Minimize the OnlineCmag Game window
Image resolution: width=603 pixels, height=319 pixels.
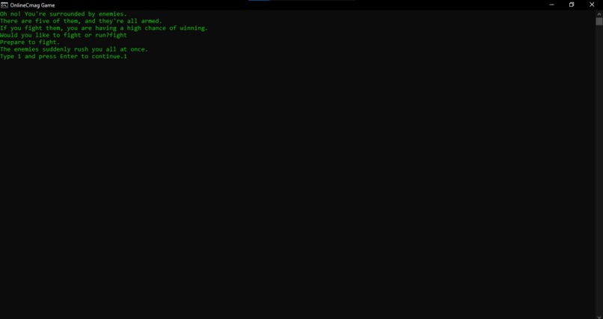(551, 5)
